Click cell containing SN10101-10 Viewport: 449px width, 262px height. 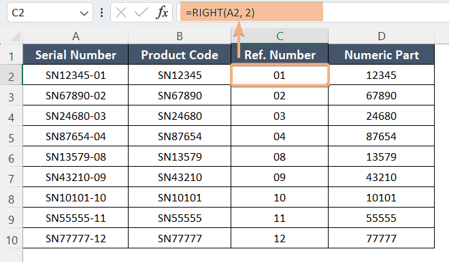click(x=76, y=197)
